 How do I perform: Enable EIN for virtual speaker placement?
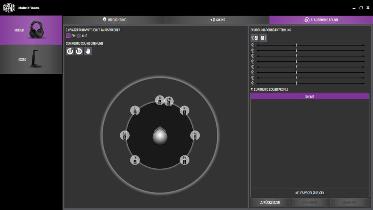[x=68, y=36]
